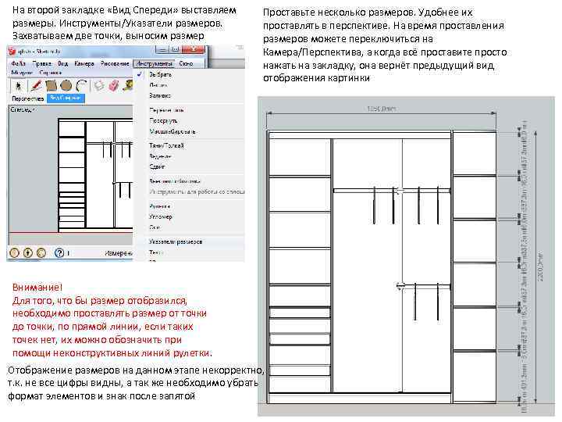The width and height of the screenshot is (562, 422).
Task: Click the third round status bar icon
Action: point(41,253)
